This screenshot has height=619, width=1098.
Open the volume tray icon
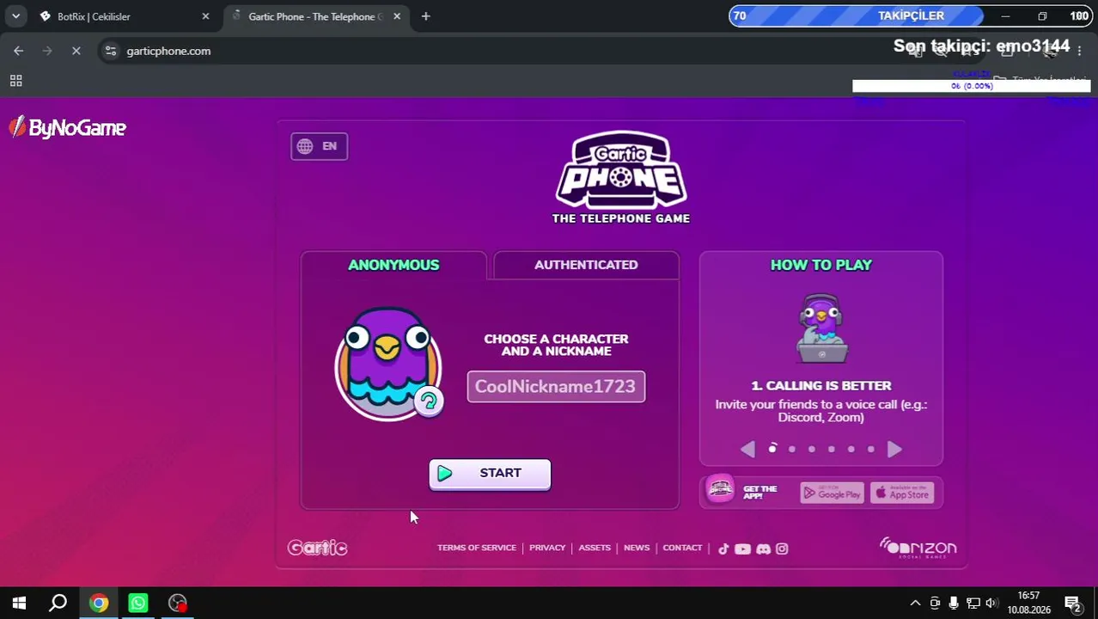(991, 604)
